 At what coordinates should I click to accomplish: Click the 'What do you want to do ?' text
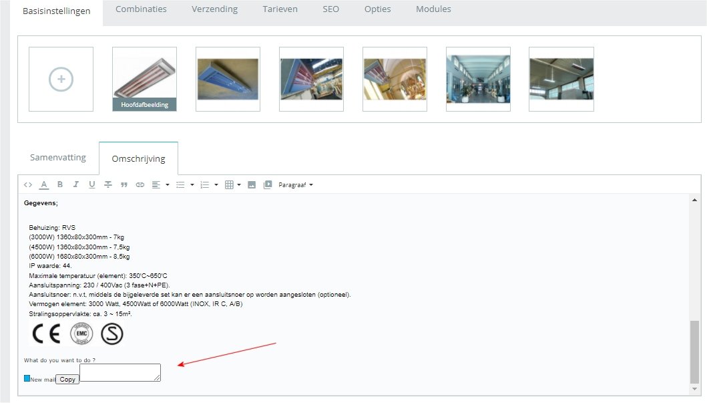[x=59, y=360]
